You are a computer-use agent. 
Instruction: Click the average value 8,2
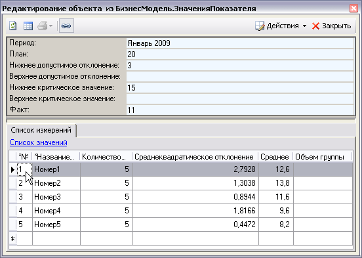pos(276,225)
